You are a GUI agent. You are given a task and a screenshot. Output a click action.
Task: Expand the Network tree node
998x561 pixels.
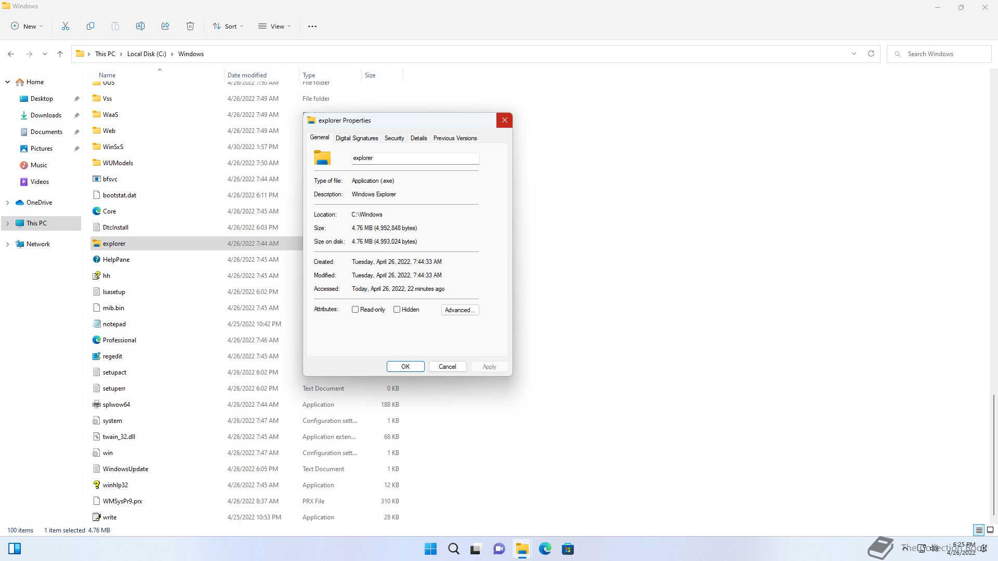pyautogui.click(x=8, y=244)
